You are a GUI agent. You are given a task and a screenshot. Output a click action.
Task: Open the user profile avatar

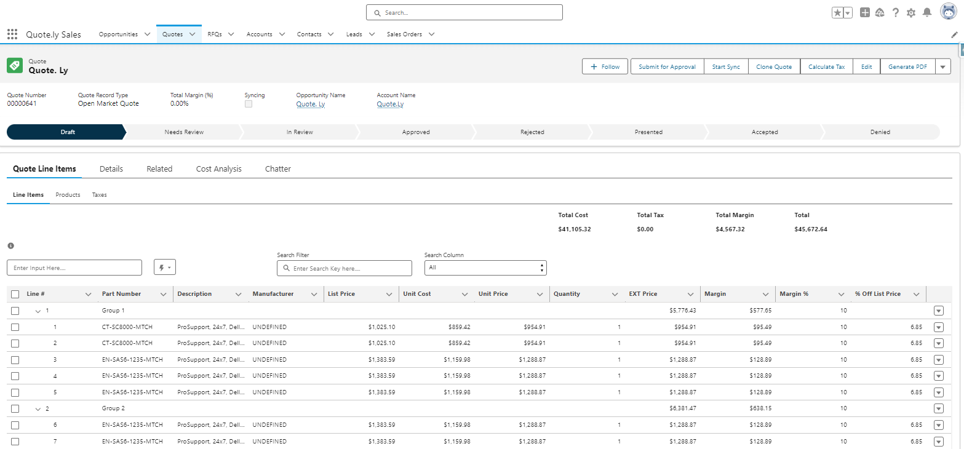click(948, 11)
